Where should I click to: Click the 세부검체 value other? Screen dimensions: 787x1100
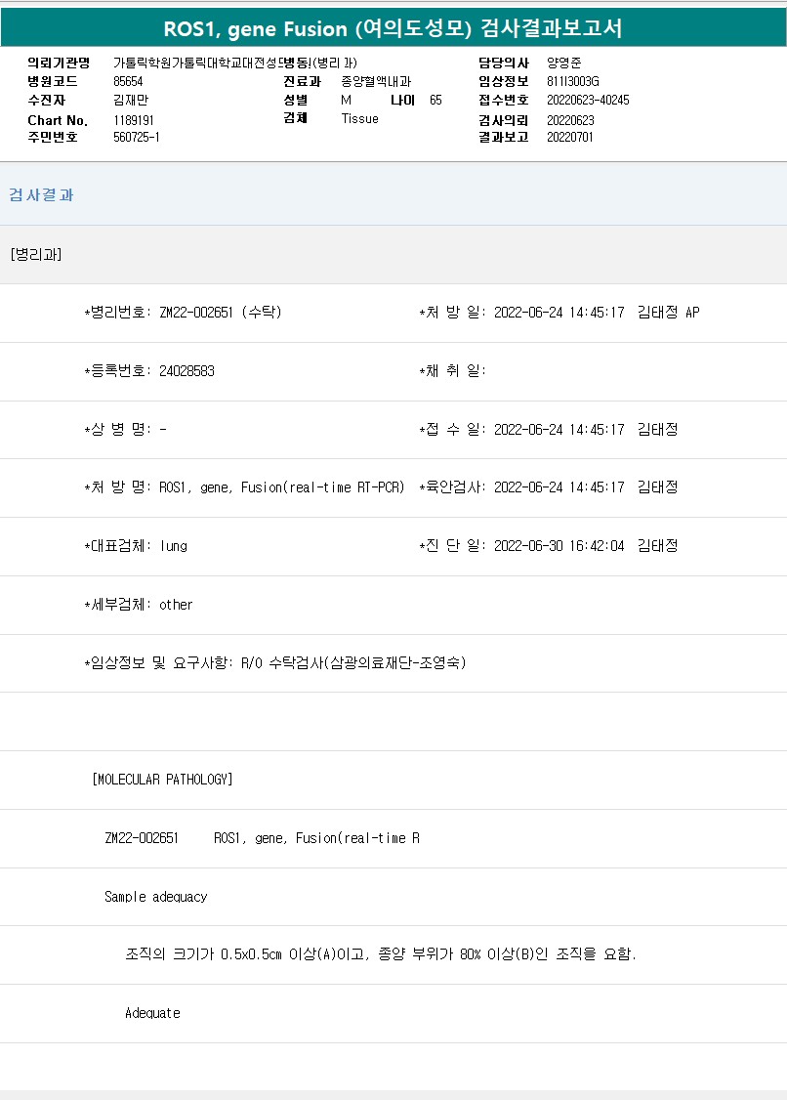coord(176,605)
